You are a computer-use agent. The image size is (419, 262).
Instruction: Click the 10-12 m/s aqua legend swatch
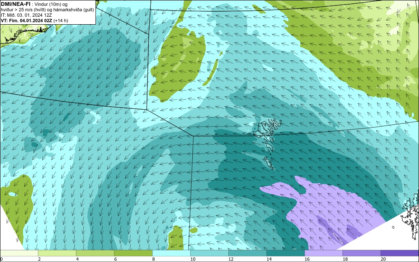point(209,253)
